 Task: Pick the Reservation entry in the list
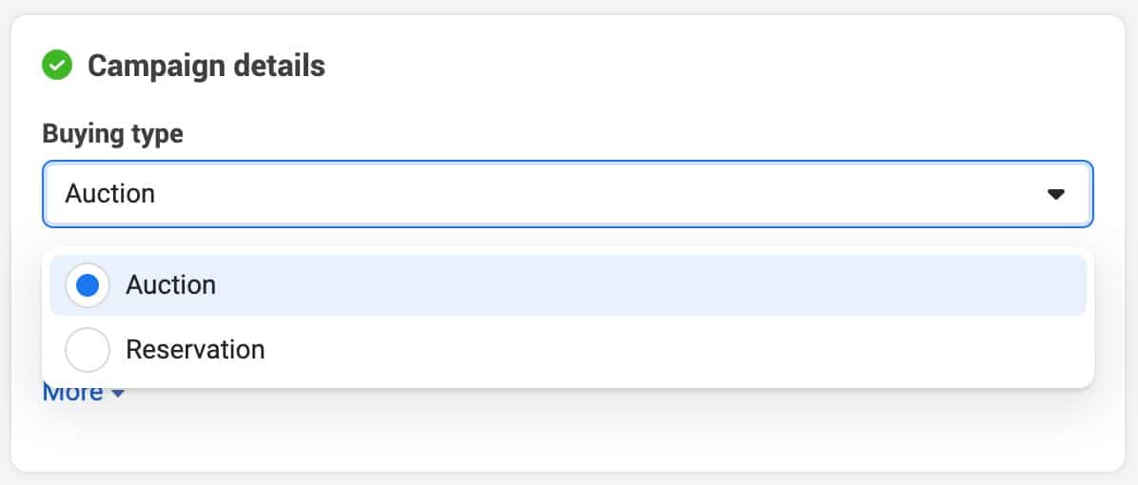[567, 349]
